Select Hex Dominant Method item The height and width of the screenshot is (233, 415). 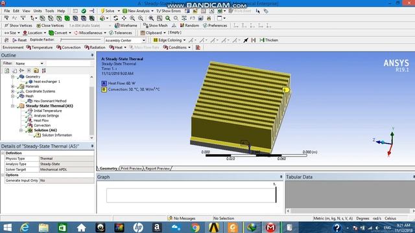pos(50,101)
